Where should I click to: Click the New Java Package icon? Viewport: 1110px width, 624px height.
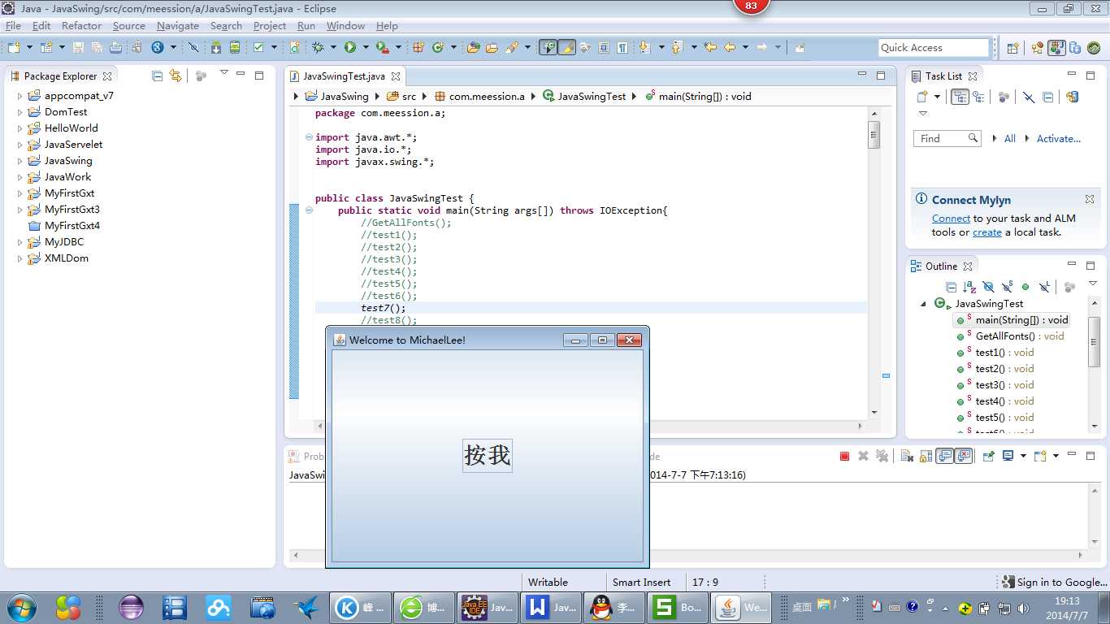click(x=418, y=48)
